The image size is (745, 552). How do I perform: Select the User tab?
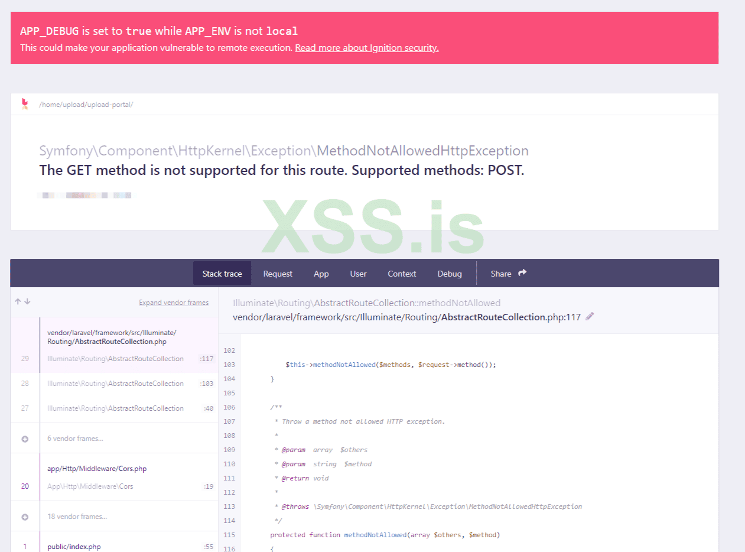[x=358, y=274]
